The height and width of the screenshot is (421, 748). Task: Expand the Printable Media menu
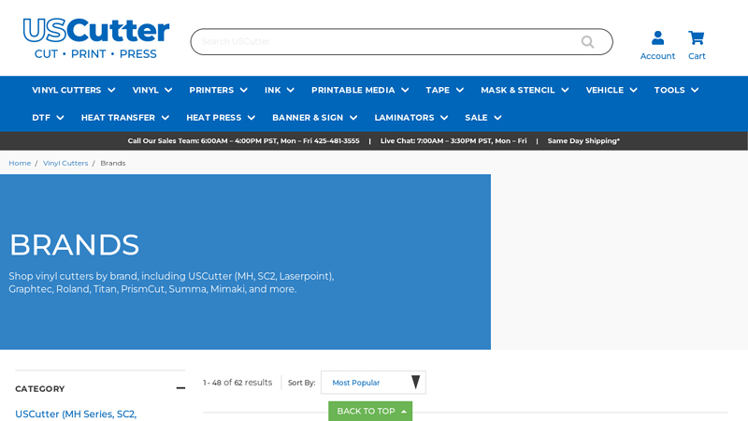click(360, 90)
